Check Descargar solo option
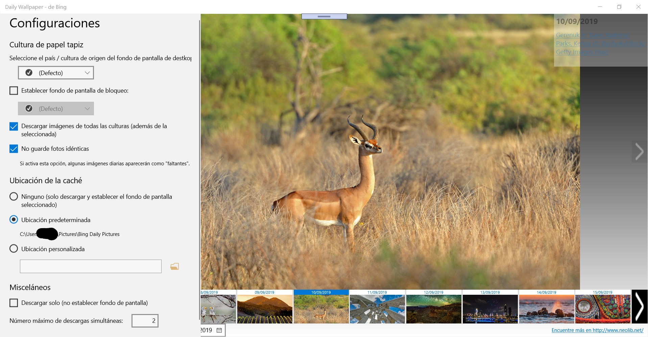This screenshot has width=648, height=337. coord(14,303)
